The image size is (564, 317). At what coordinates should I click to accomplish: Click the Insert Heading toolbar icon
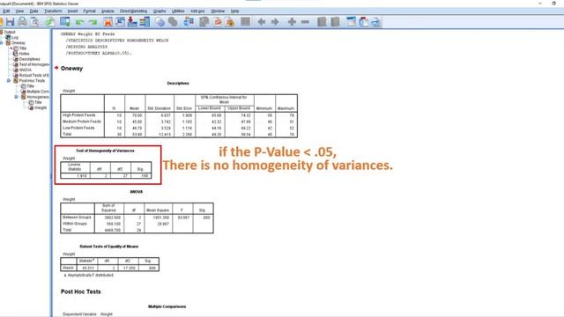pyautogui.click(x=351, y=22)
